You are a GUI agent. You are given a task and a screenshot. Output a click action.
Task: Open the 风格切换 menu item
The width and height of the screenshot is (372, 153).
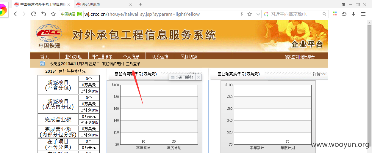tap(189, 57)
